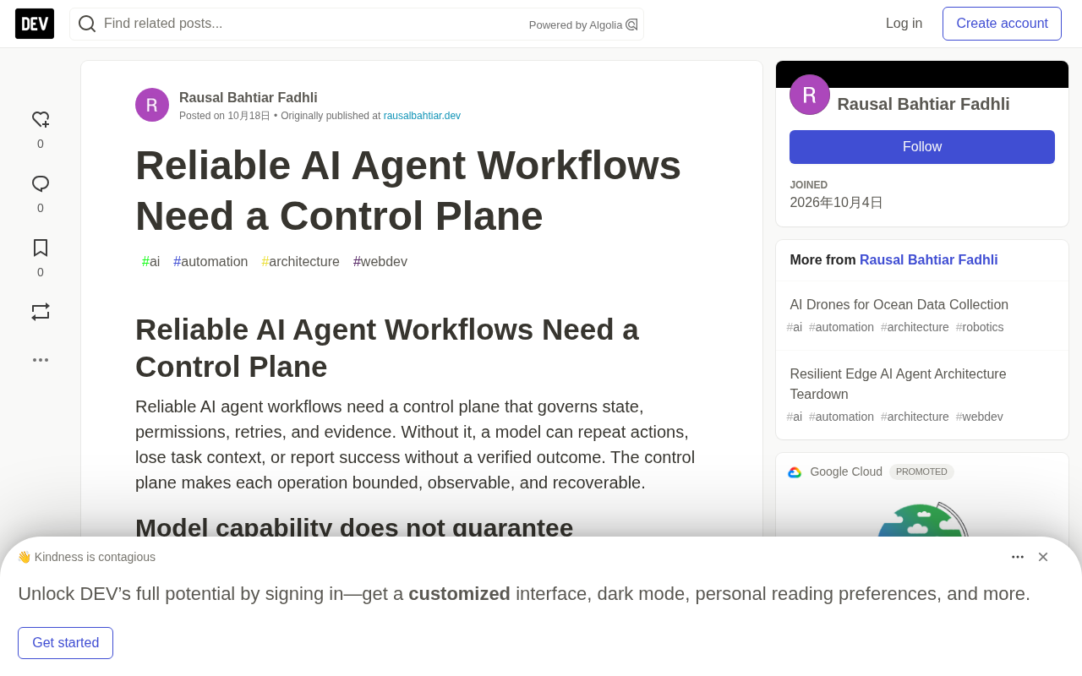The width and height of the screenshot is (1082, 676).
Task: Go to the DEV home logo
Action: coord(35,24)
